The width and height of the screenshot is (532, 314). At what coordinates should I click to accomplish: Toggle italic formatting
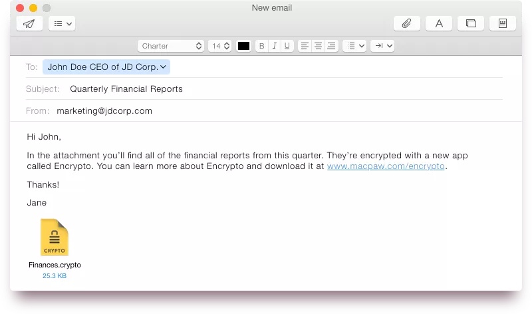(x=274, y=46)
